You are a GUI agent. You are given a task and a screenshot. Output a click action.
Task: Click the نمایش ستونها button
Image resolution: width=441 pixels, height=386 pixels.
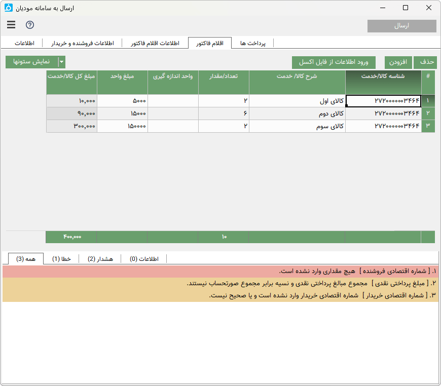31,62
